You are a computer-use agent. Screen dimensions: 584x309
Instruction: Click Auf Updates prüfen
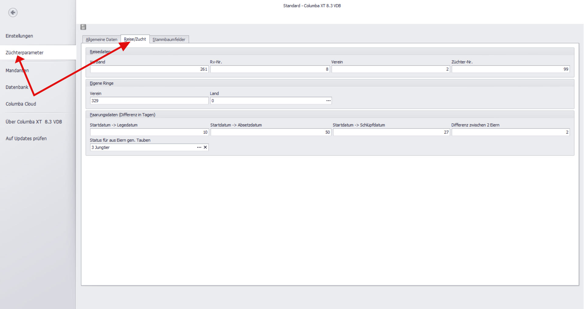point(26,139)
